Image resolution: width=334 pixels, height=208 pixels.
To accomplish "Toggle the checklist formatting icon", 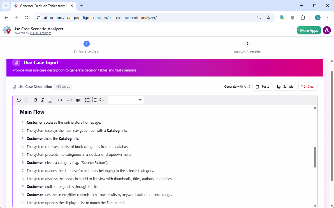I will coord(101,100).
